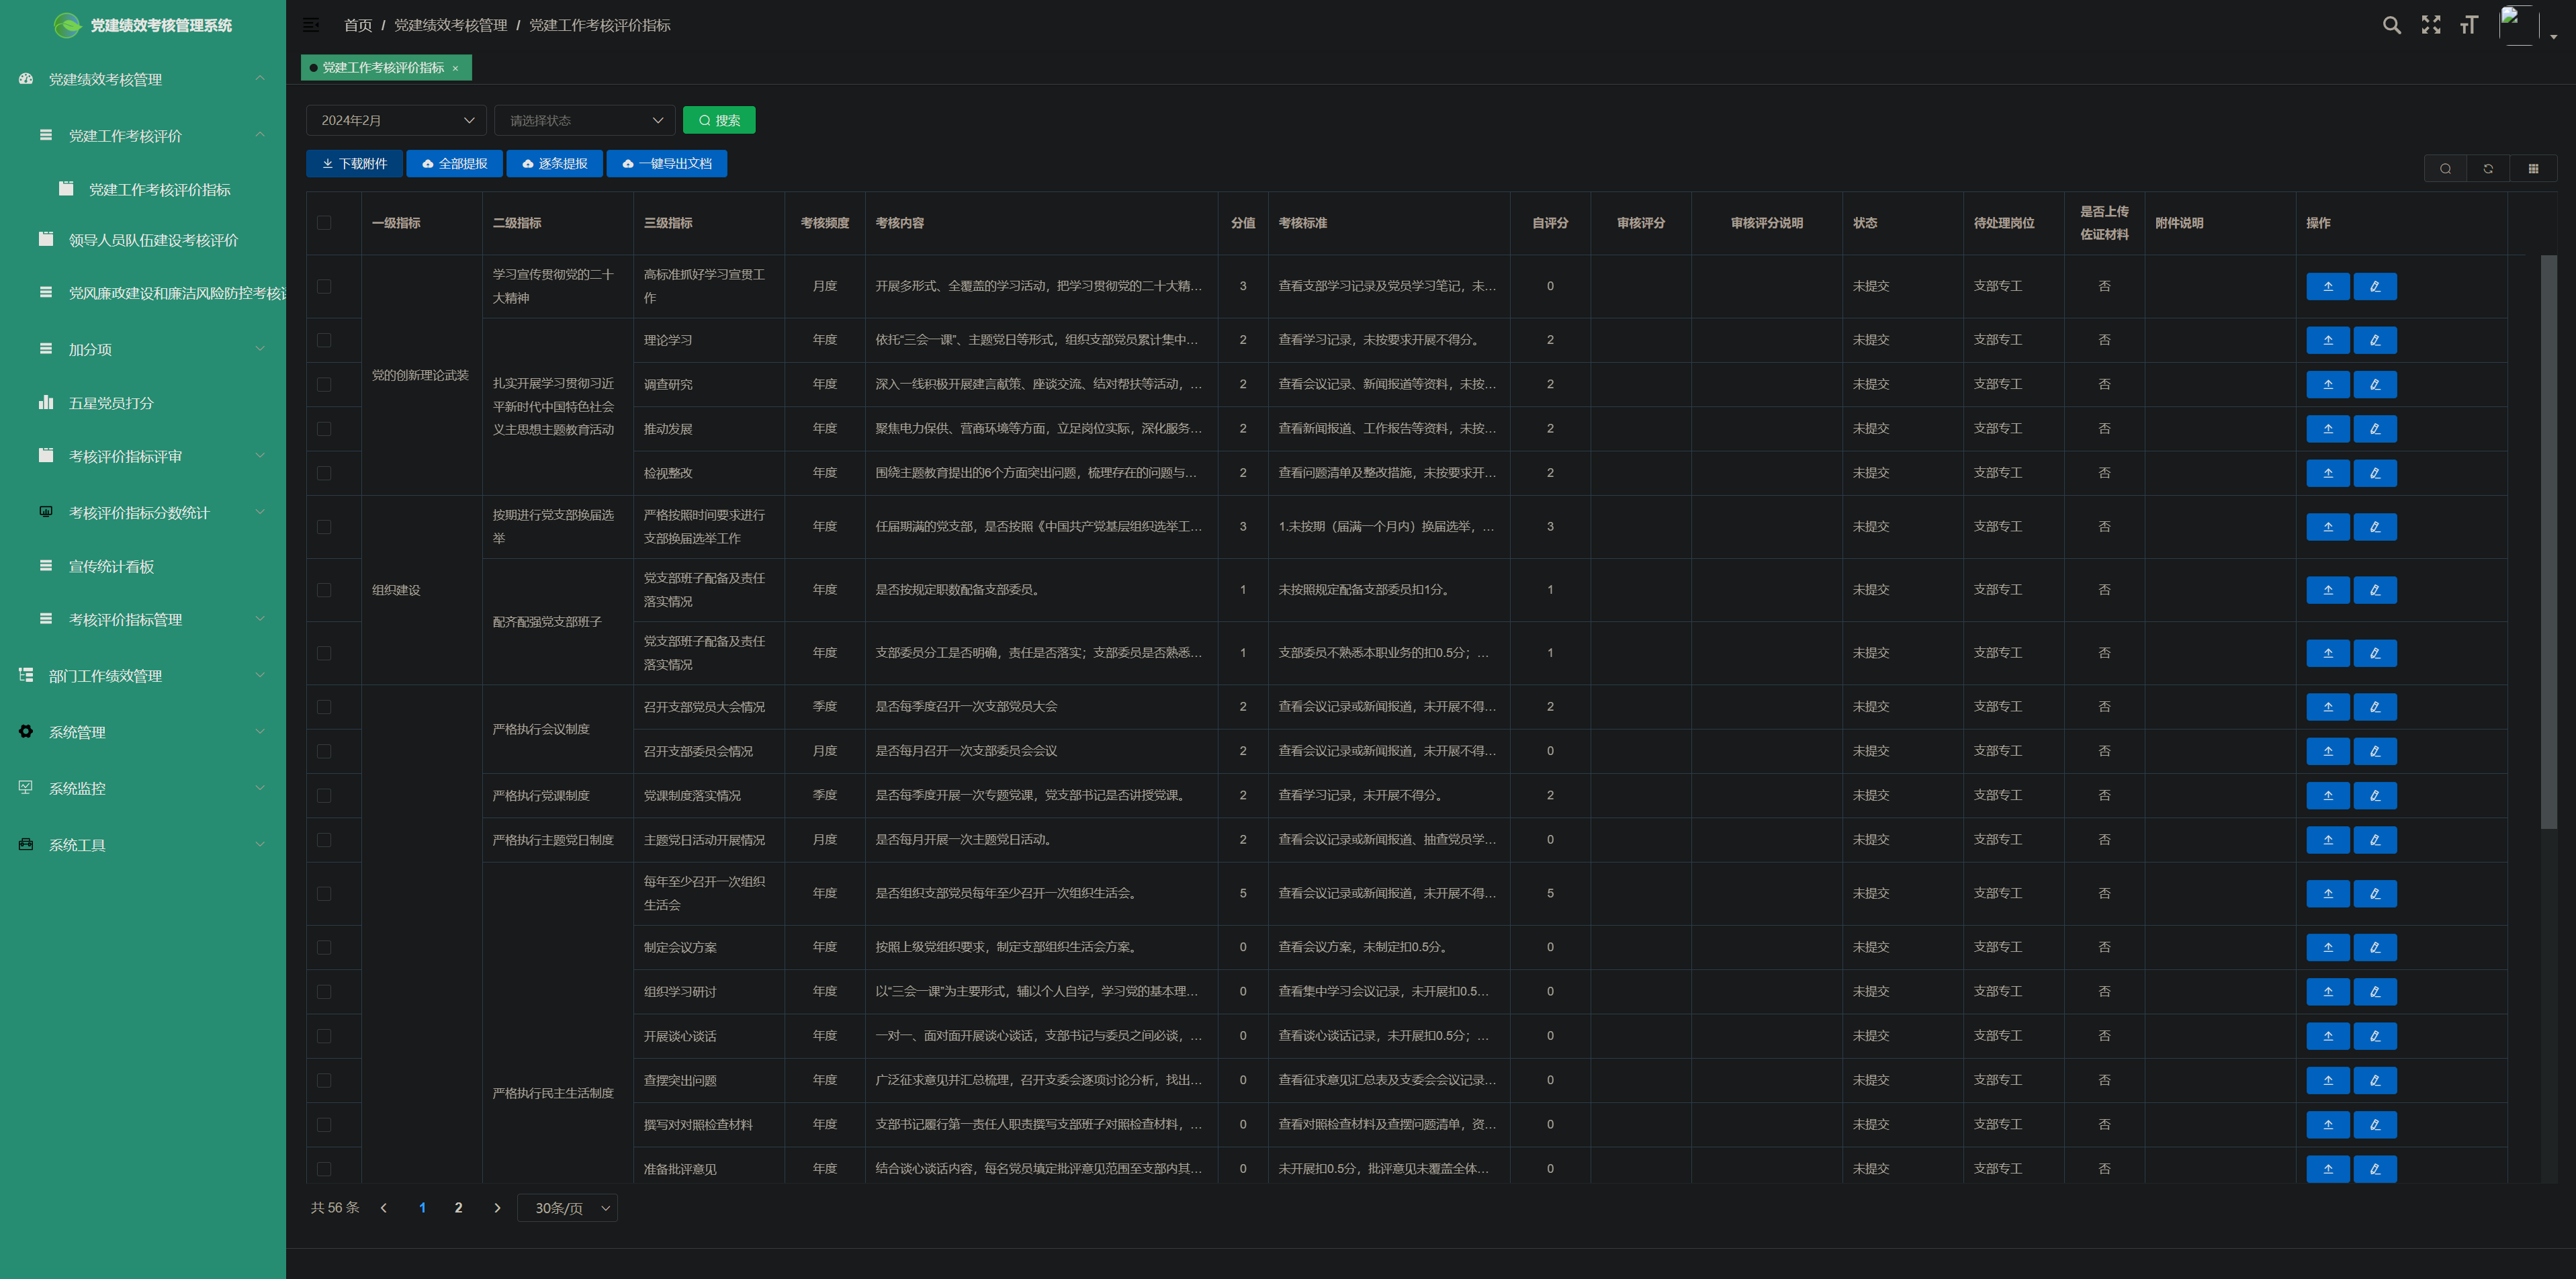The image size is (2576, 1279).
Task: Open 党建工作考核评价指标 sidebar item
Action: tap(143, 189)
